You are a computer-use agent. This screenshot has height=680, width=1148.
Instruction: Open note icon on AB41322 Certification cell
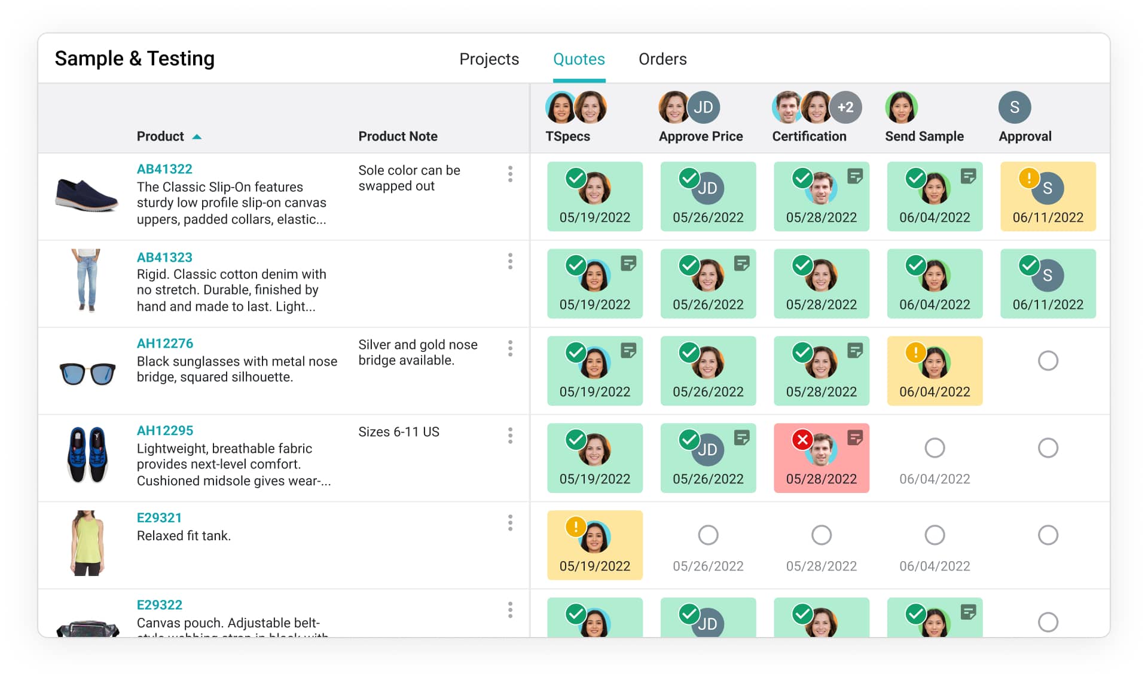click(x=855, y=176)
